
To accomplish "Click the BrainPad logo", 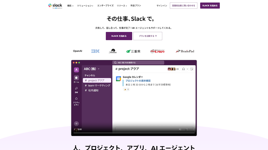I will [185, 51].
